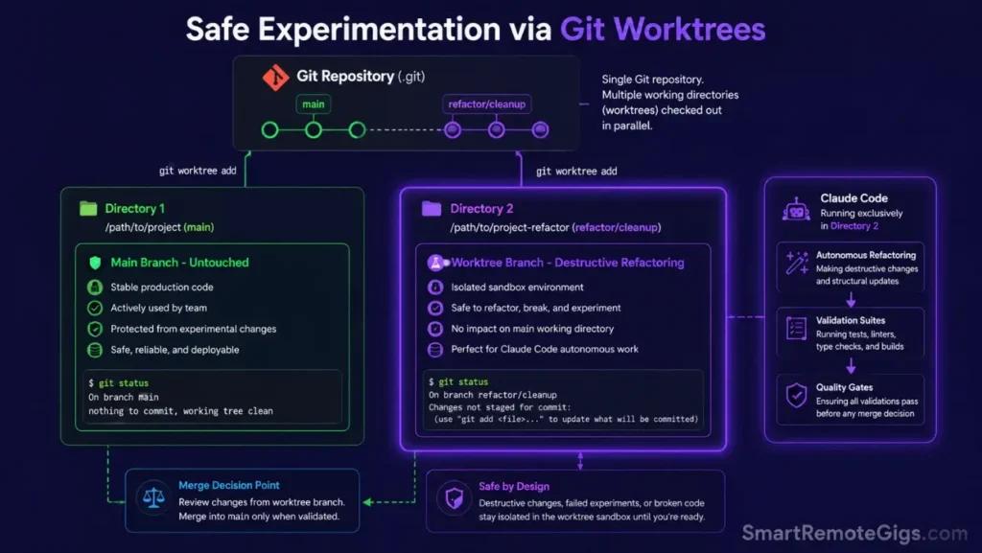Click the git worktree add label above Directory 2
The width and height of the screenshot is (982, 553).
click(576, 172)
